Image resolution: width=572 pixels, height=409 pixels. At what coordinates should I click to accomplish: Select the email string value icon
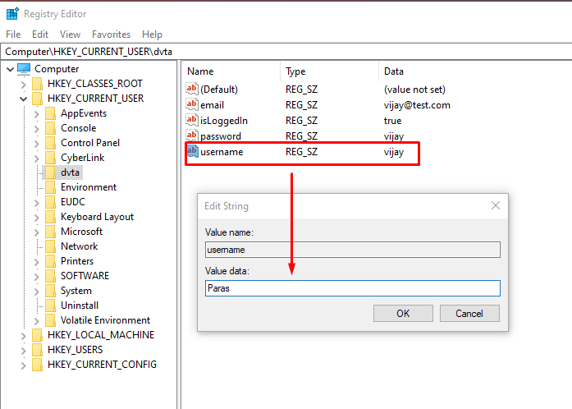192,104
